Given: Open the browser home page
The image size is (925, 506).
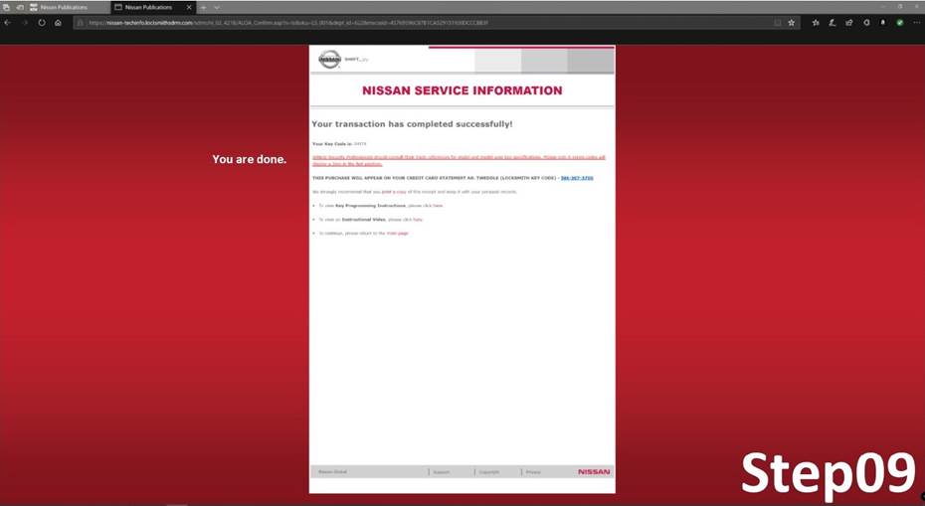Looking at the screenshot, I should pyautogui.click(x=58, y=23).
